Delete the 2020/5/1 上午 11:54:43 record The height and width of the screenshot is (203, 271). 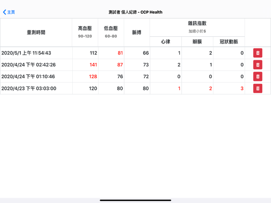tap(258, 53)
